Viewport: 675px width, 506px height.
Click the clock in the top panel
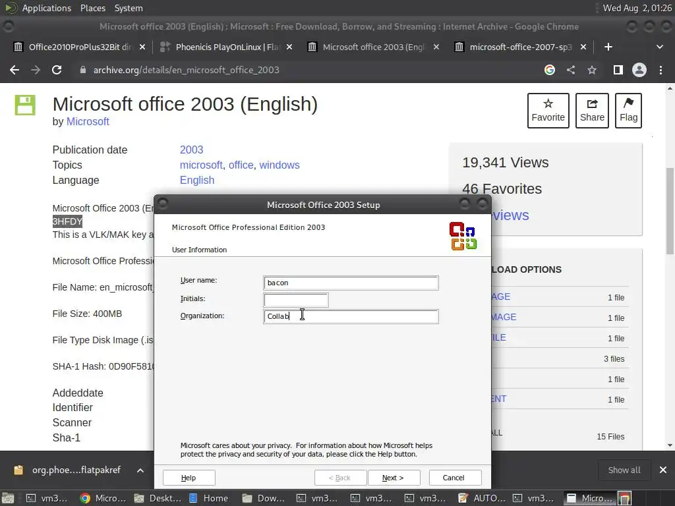637,8
